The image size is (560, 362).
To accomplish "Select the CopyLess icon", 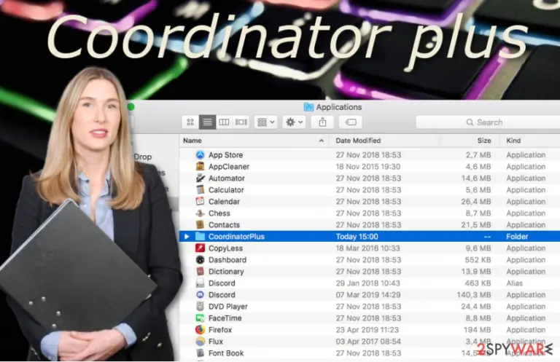I will pos(200,248).
